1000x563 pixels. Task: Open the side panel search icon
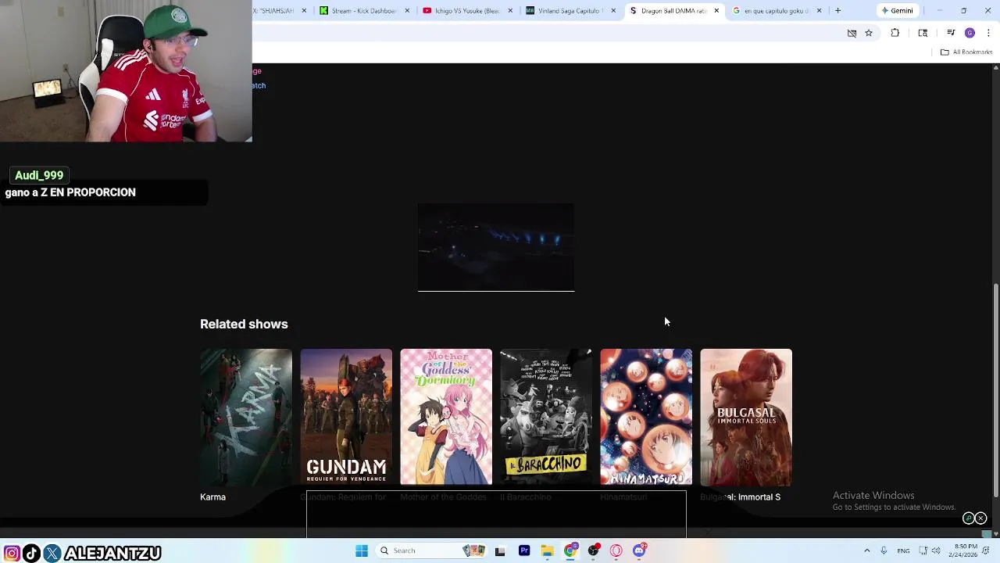click(923, 33)
